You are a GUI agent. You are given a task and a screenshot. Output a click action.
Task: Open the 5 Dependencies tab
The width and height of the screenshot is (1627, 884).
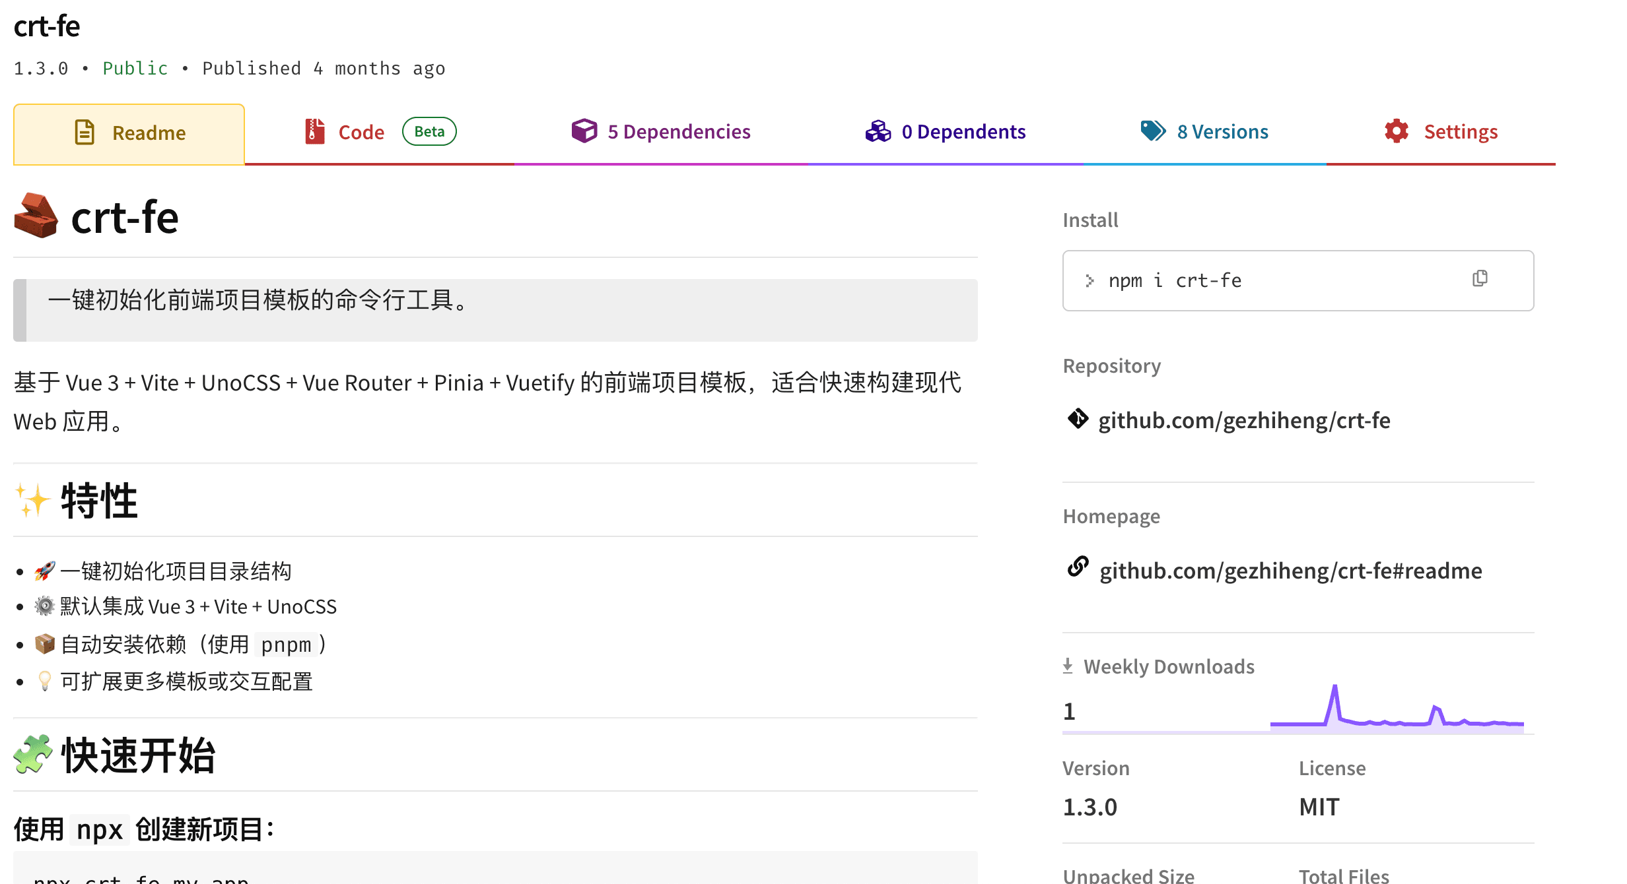tap(679, 132)
